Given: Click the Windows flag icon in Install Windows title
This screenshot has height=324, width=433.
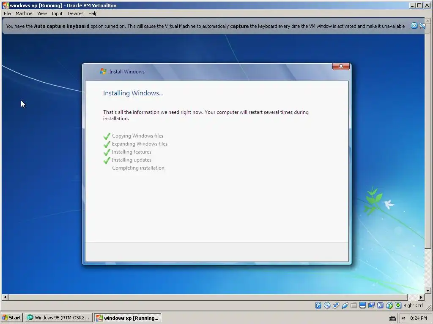Looking at the screenshot, I should tap(103, 71).
